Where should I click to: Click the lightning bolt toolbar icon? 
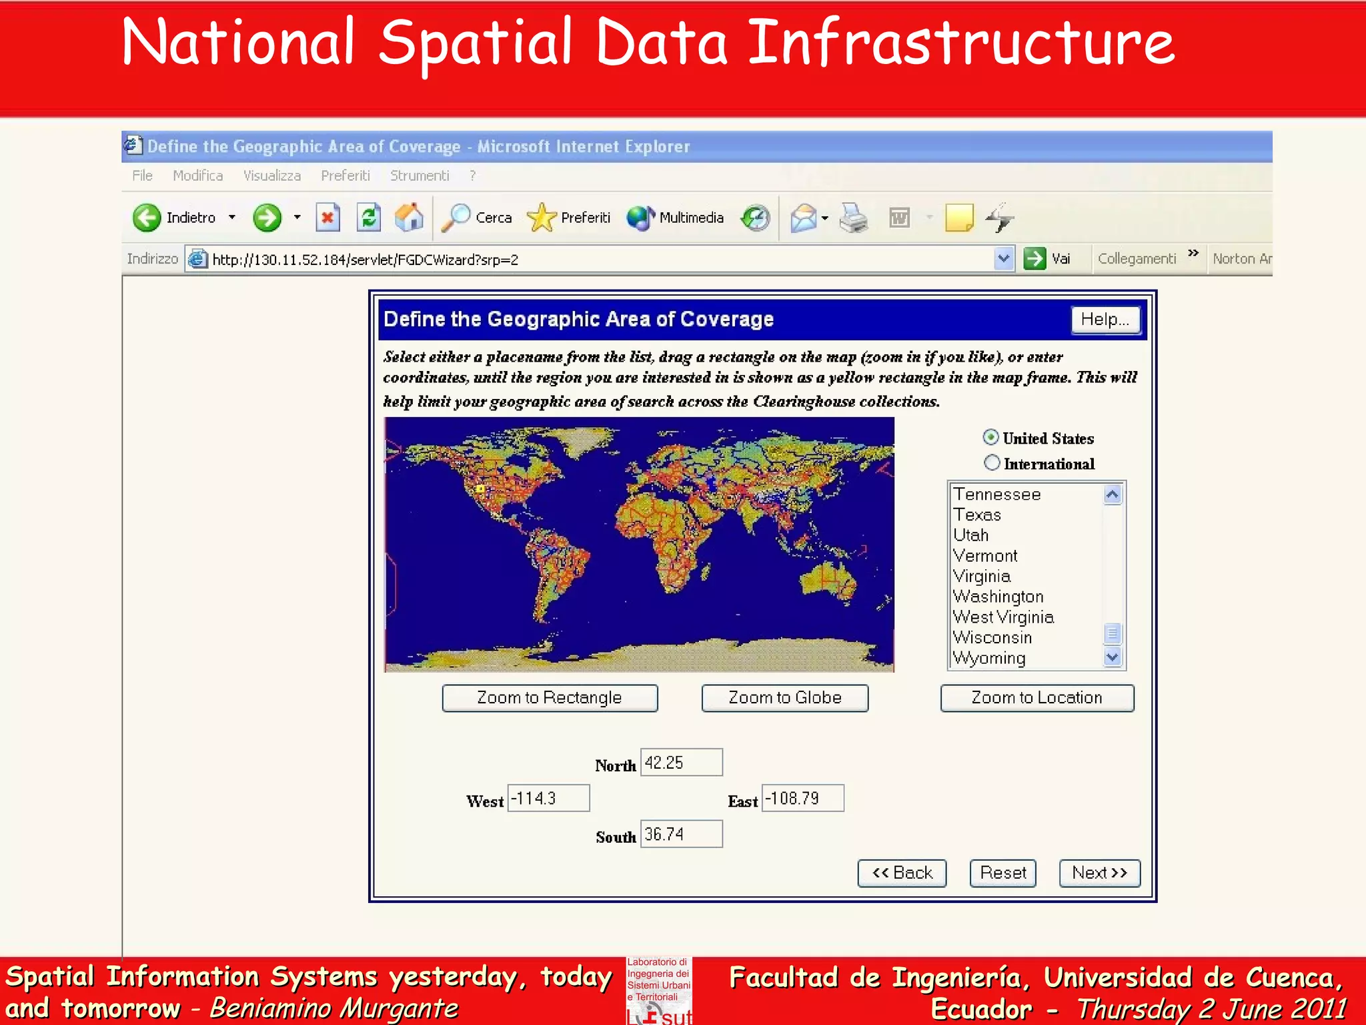pyautogui.click(x=1000, y=218)
